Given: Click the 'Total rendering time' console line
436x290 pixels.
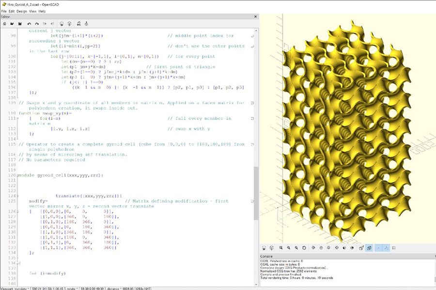Looking at the screenshot, I should click(296, 278).
